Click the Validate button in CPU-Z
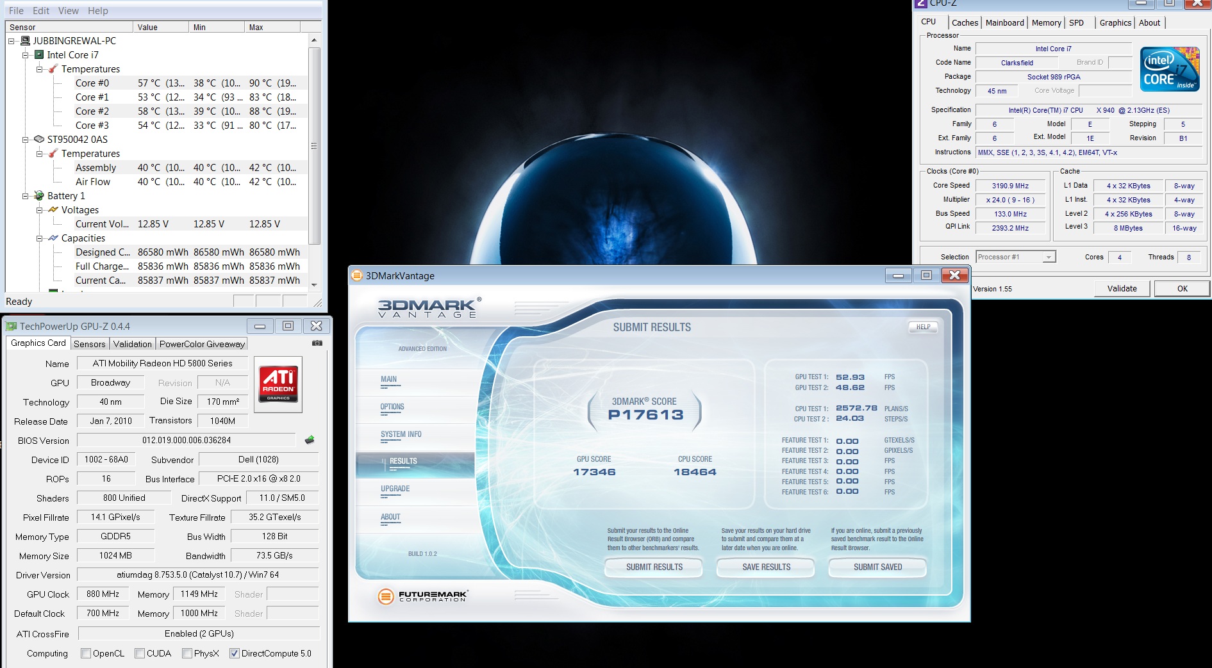 pyautogui.click(x=1122, y=289)
